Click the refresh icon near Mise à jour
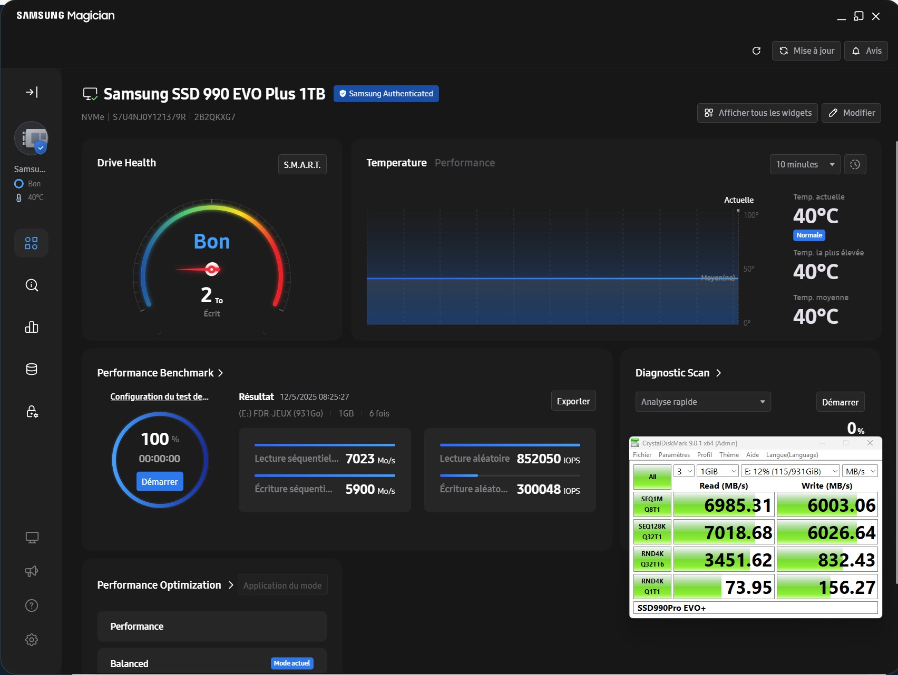 click(x=756, y=51)
